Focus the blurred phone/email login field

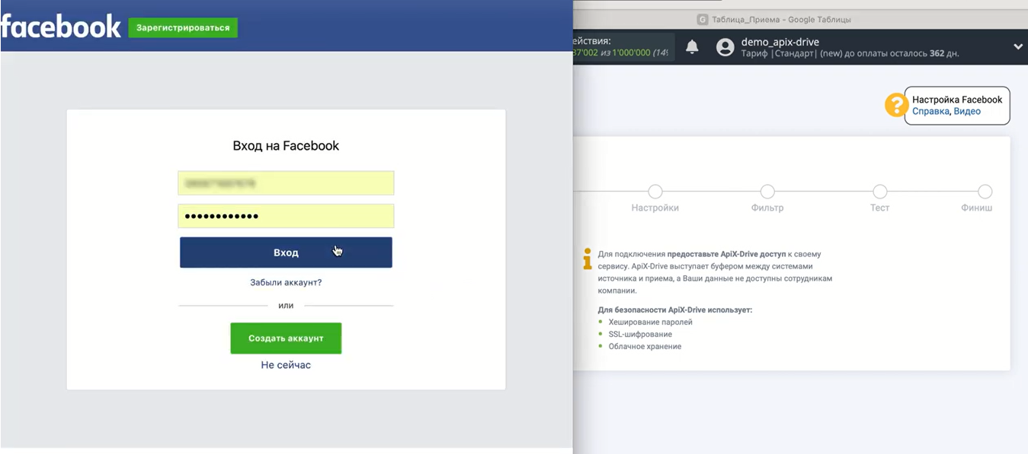coord(286,183)
